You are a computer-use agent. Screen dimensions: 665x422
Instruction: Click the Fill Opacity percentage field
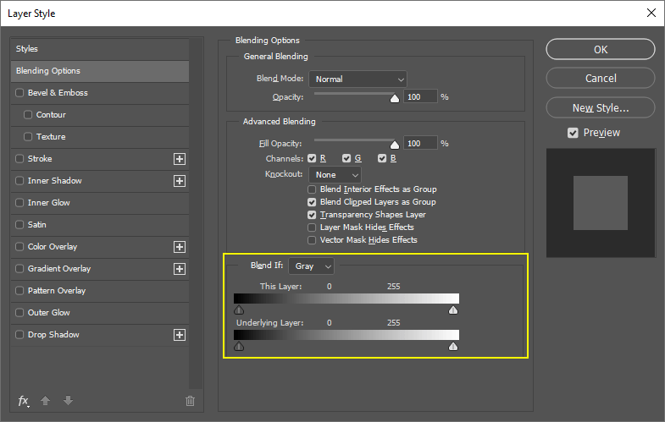point(420,144)
